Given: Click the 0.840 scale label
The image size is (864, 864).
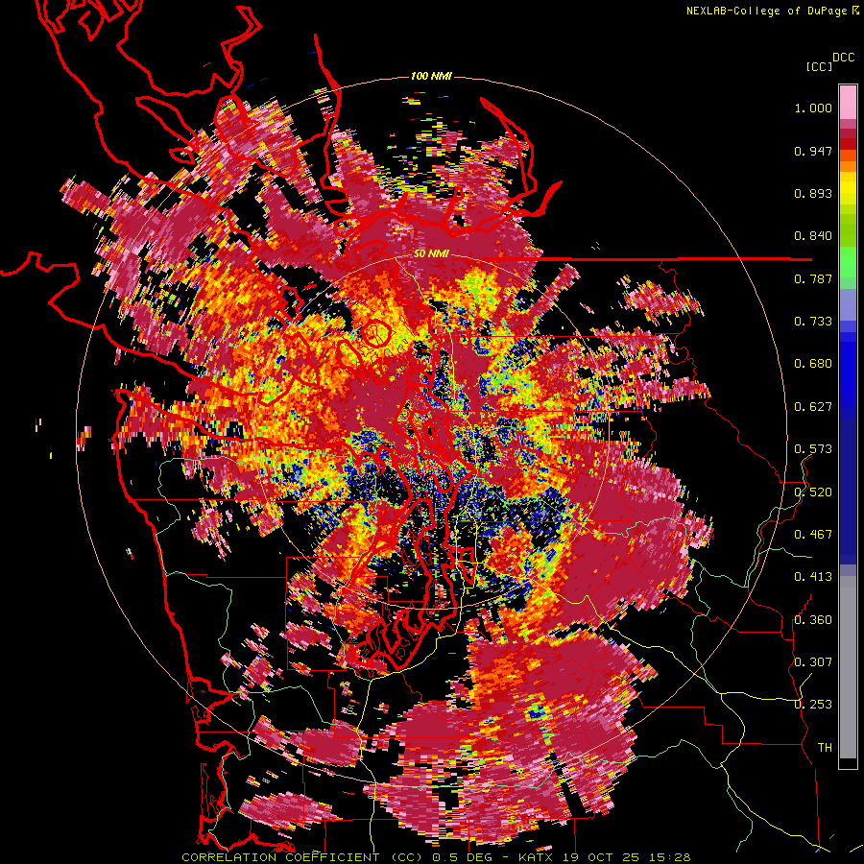Looking at the screenshot, I should (813, 236).
